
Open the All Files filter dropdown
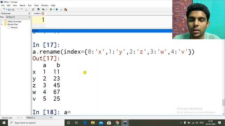coord(18,17)
